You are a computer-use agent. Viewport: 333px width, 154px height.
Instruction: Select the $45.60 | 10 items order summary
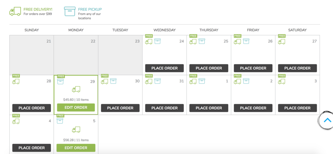tap(76, 100)
